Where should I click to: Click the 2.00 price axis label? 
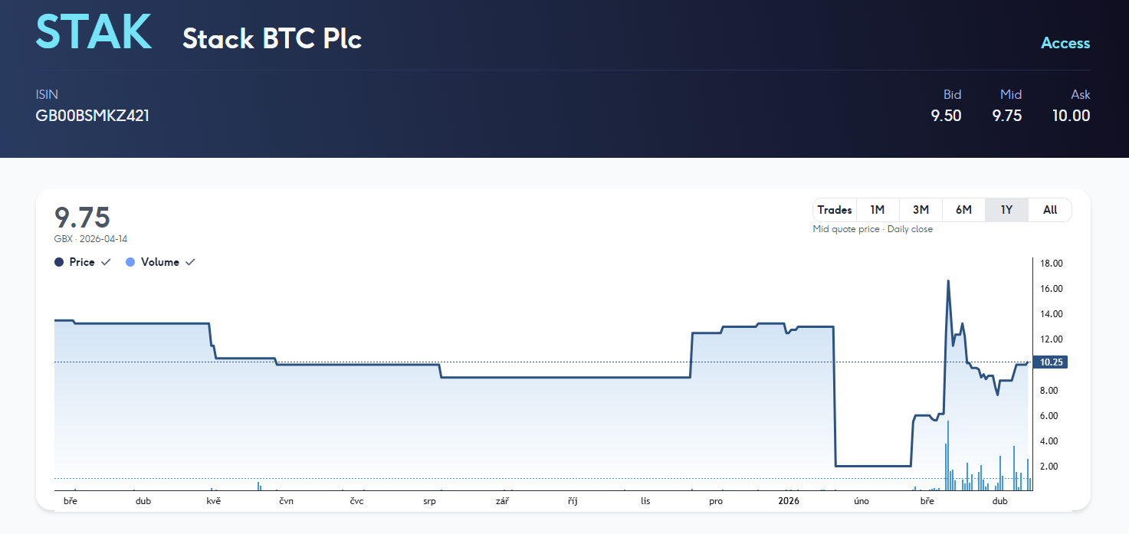point(1049,467)
